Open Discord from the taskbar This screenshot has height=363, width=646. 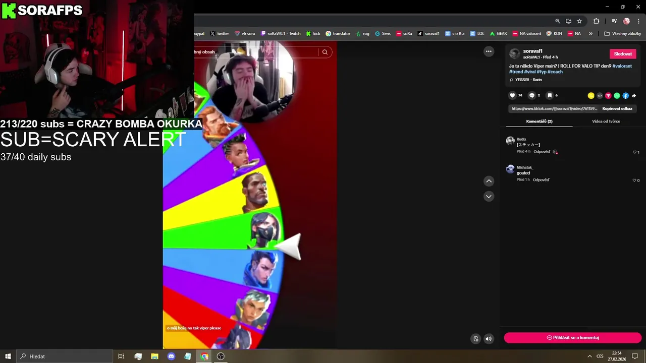(x=171, y=356)
